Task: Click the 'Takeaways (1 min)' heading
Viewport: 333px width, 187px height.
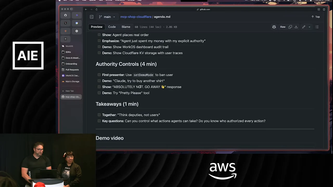Action: (x=117, y=104)
